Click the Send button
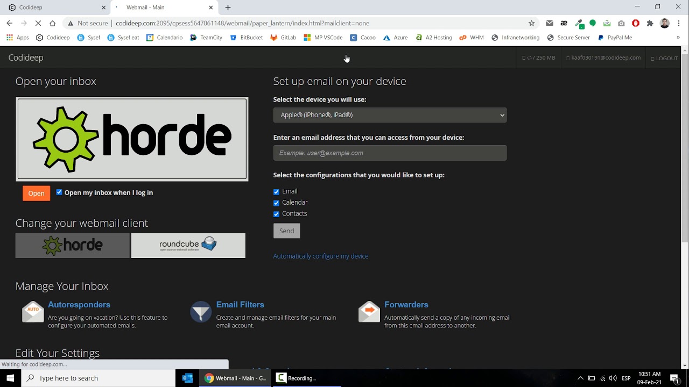 [286, 231]
